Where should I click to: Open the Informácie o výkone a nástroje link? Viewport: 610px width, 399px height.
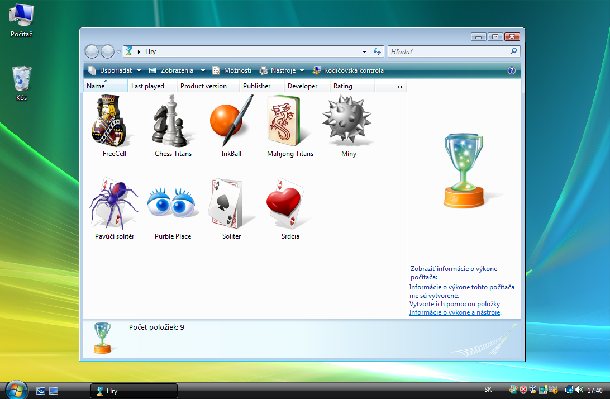coord(454,312)
